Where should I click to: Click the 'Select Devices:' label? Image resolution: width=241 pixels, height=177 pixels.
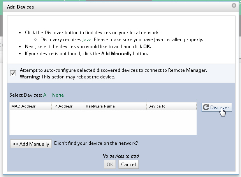[26, 95]
